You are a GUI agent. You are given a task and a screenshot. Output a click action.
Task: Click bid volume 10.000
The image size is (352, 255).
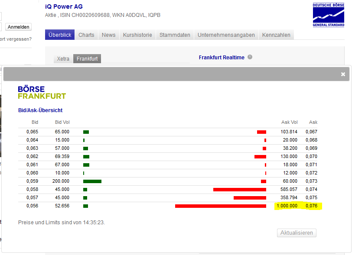62,173
